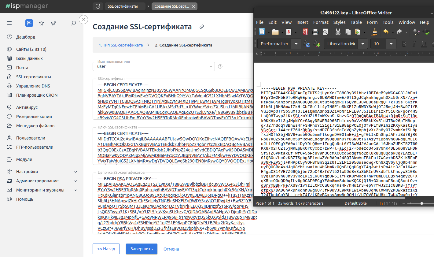Toggle Bold formatting in Writer
Image resolution: width=434 pixels, height=257 pixels.
404,44
